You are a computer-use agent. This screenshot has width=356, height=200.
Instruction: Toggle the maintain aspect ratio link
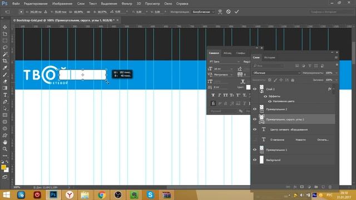coord(88,12)
